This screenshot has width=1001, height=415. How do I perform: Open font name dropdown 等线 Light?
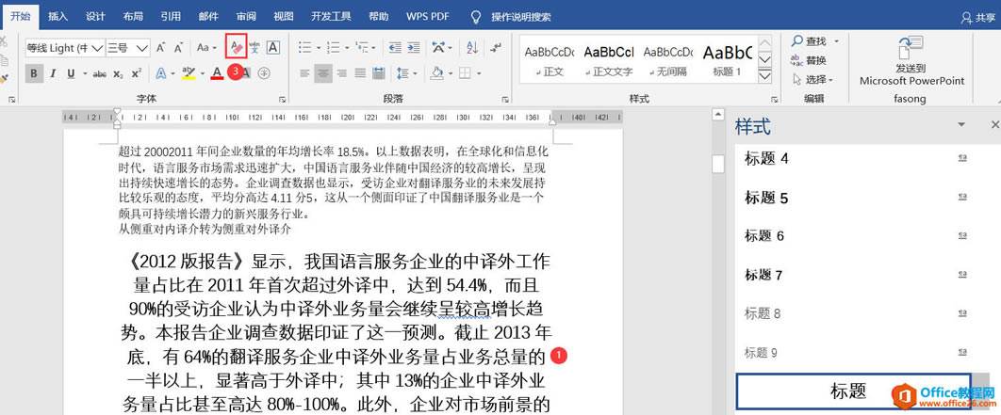(x=98, y=48)
